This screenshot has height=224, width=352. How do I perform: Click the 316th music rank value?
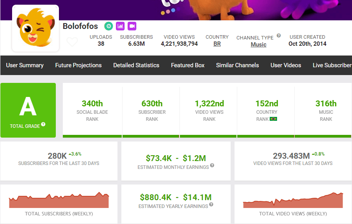pyautogui.click(x=326, y=104)
